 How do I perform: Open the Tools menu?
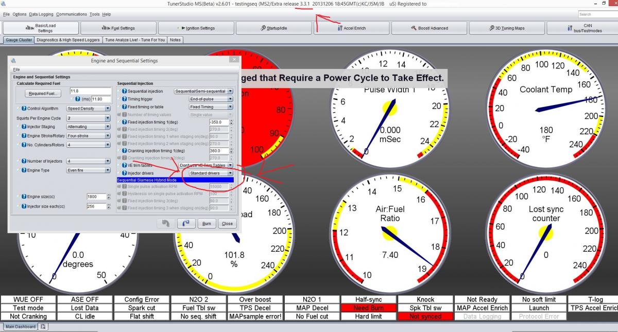[x=95, y=14]
